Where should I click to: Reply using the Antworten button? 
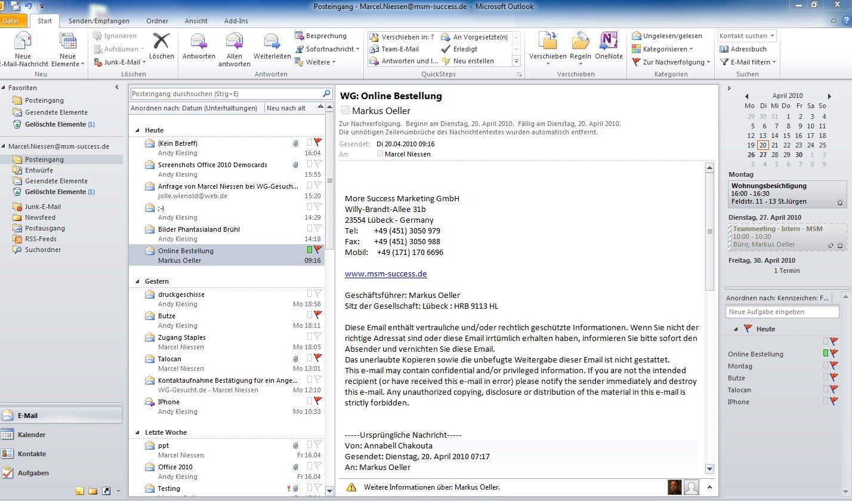[x=199, y=46]
